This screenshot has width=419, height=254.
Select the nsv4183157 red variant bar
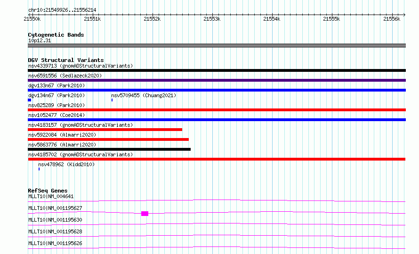coord(105,130)
